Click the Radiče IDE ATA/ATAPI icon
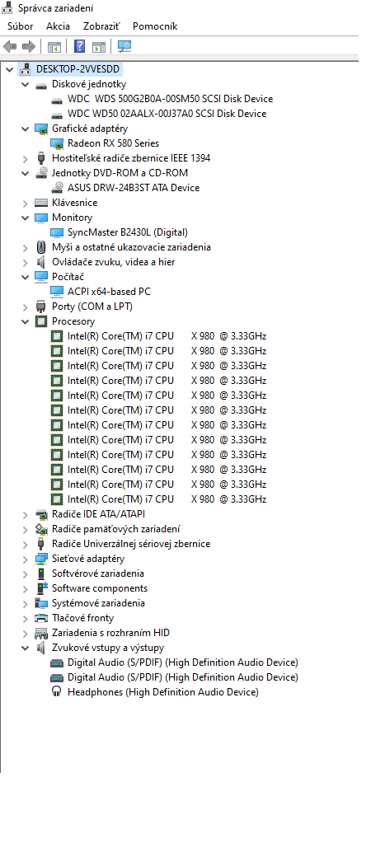Screen dimensions: 366x852 (x=40, y=514)
